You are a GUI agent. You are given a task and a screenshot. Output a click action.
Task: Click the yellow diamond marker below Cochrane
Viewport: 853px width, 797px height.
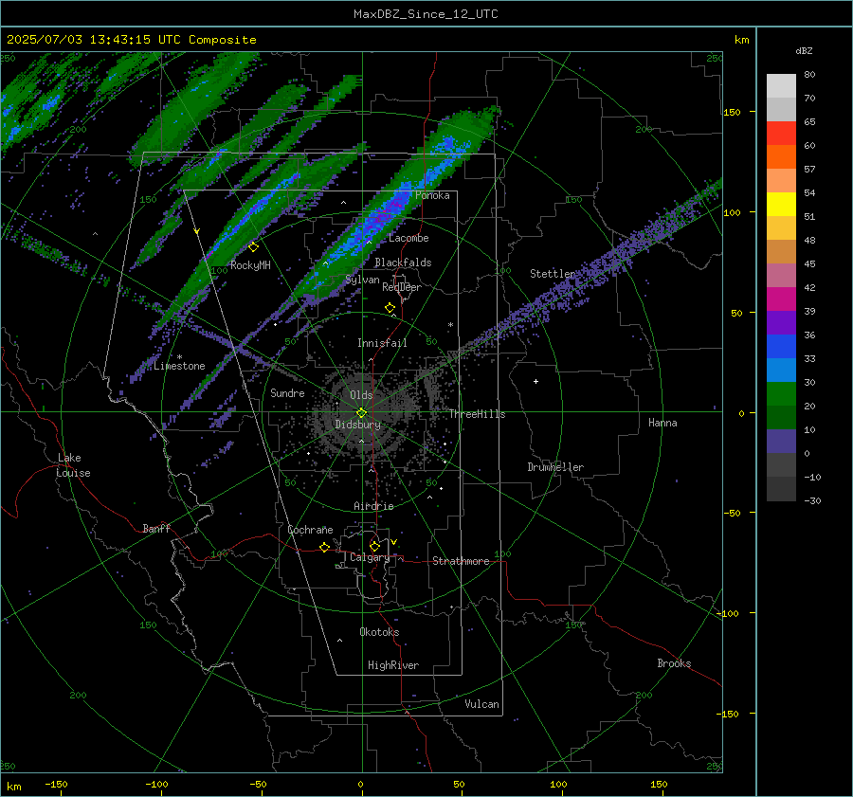(x=325, y=547)
